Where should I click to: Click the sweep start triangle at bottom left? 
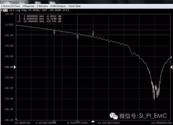16,119
